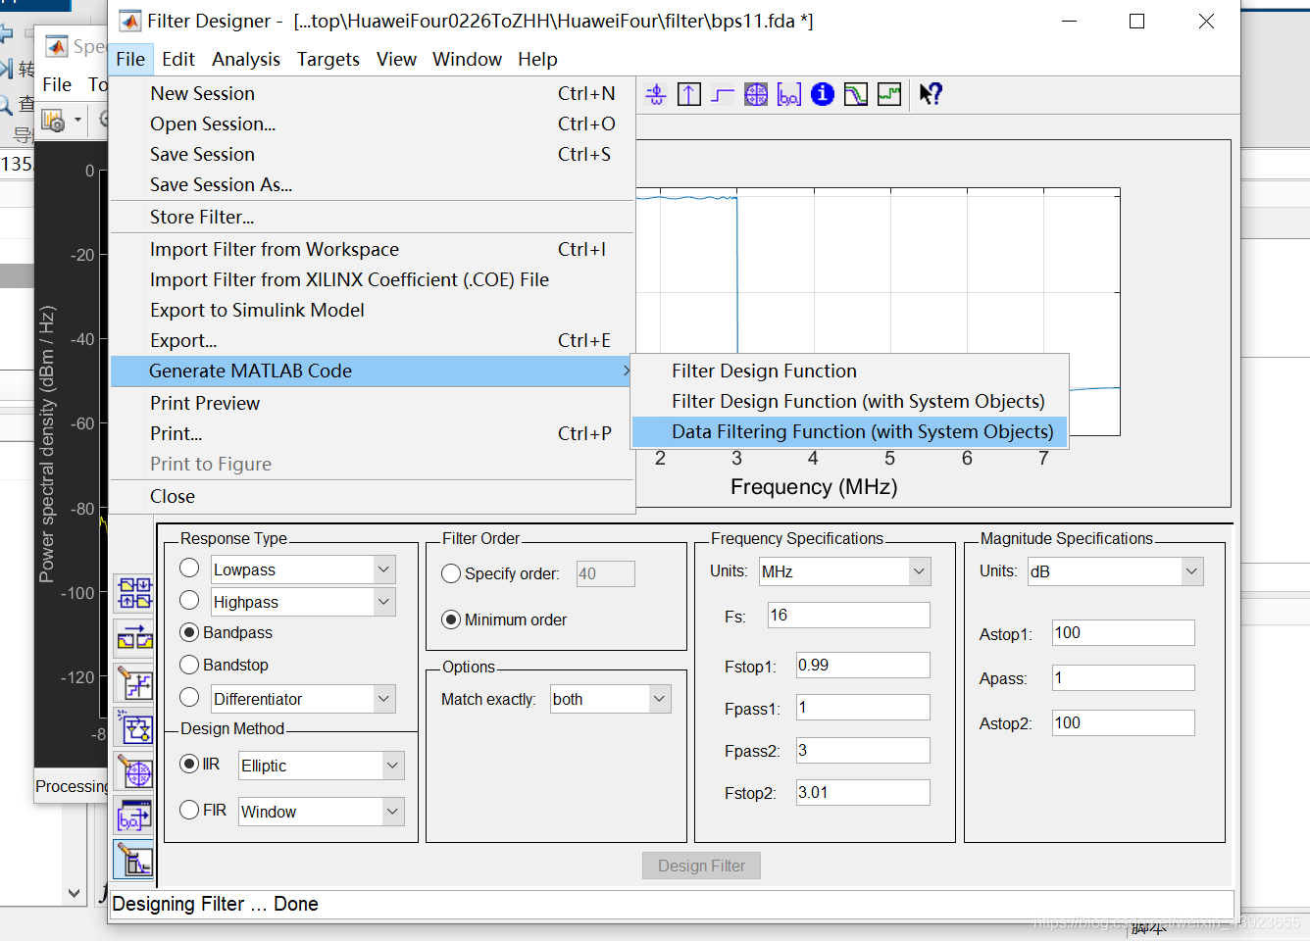Open the Realize Model panel

pyautogui.click(x=134, y=727)
